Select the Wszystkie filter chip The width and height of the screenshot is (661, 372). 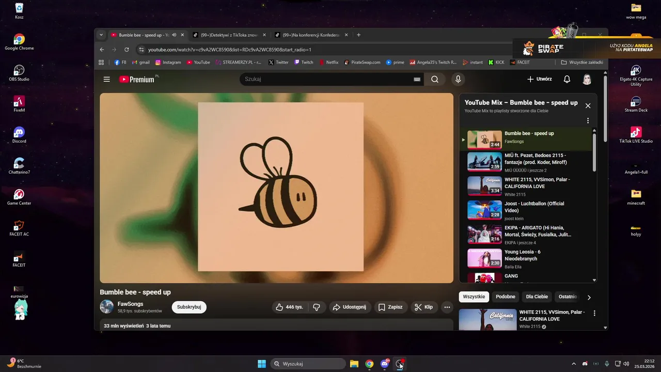tap(474, 297)
